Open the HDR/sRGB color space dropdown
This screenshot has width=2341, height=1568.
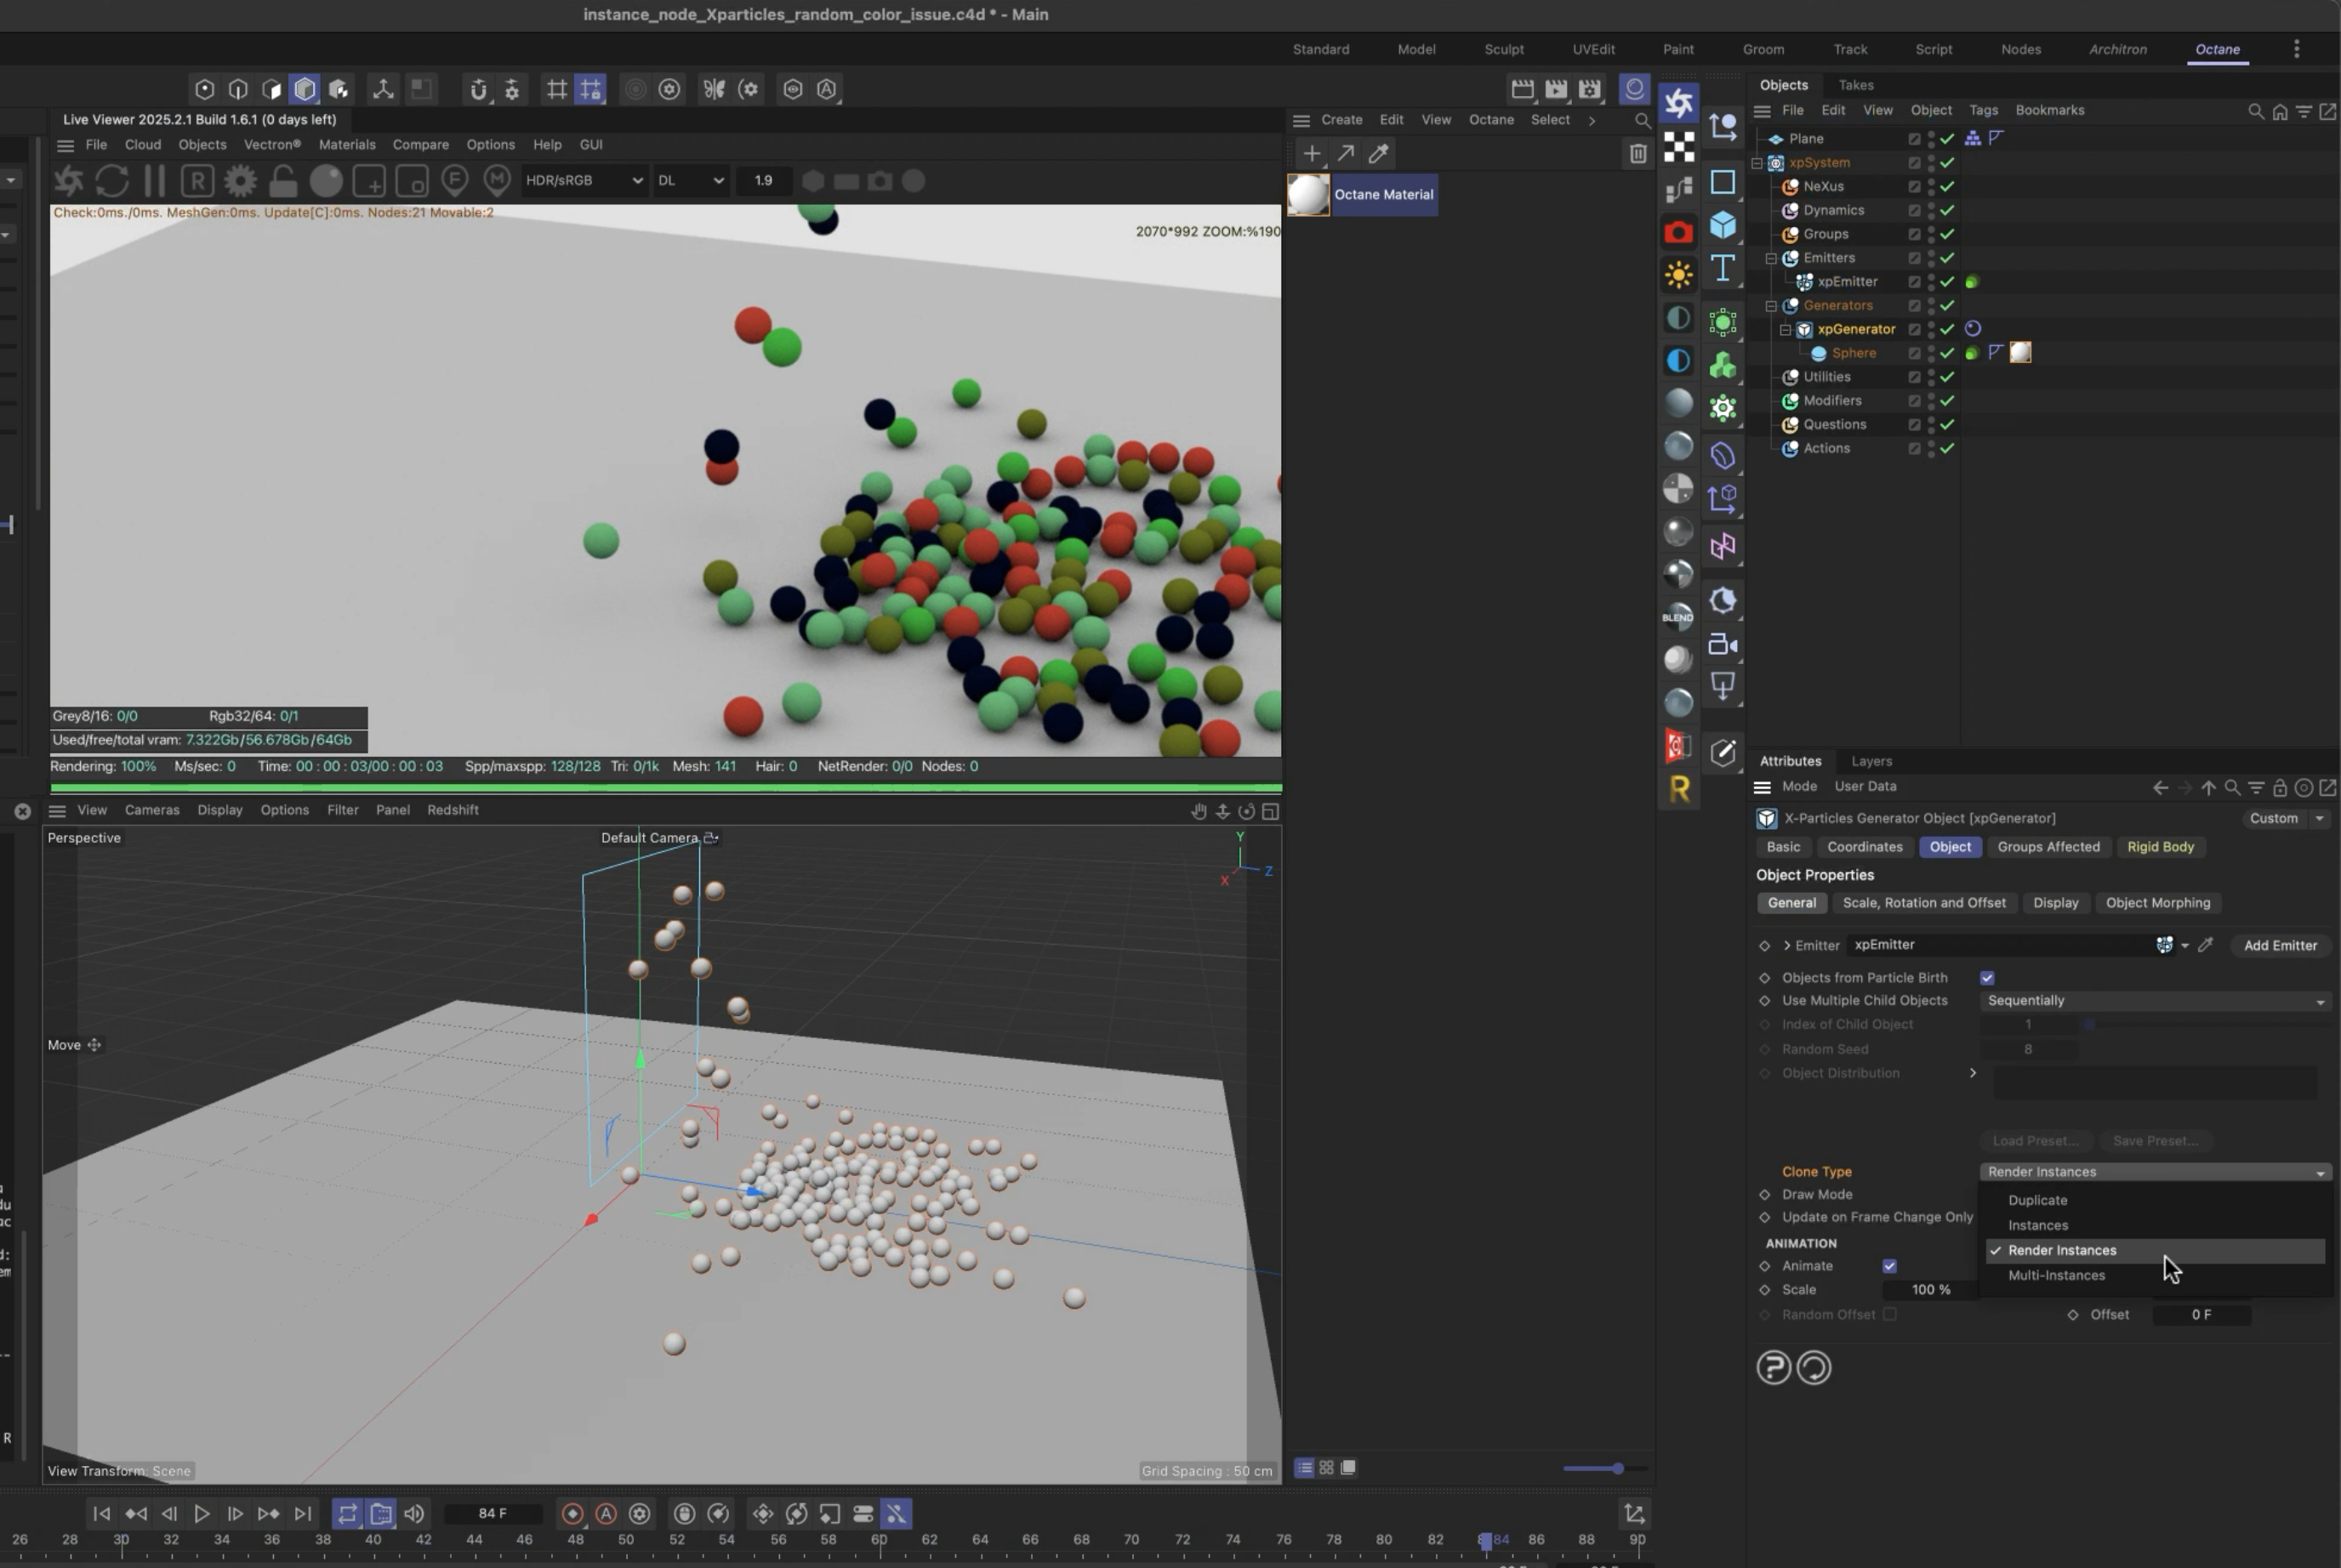584,181
